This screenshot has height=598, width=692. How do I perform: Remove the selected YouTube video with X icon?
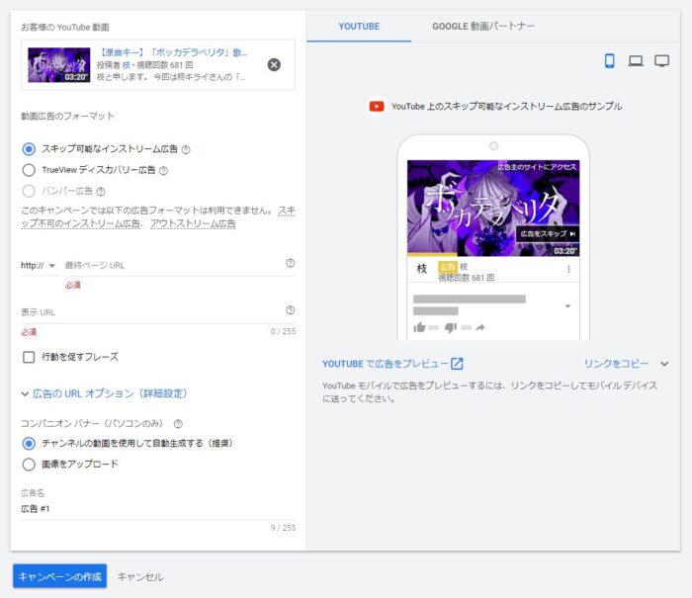click(274, 65)
